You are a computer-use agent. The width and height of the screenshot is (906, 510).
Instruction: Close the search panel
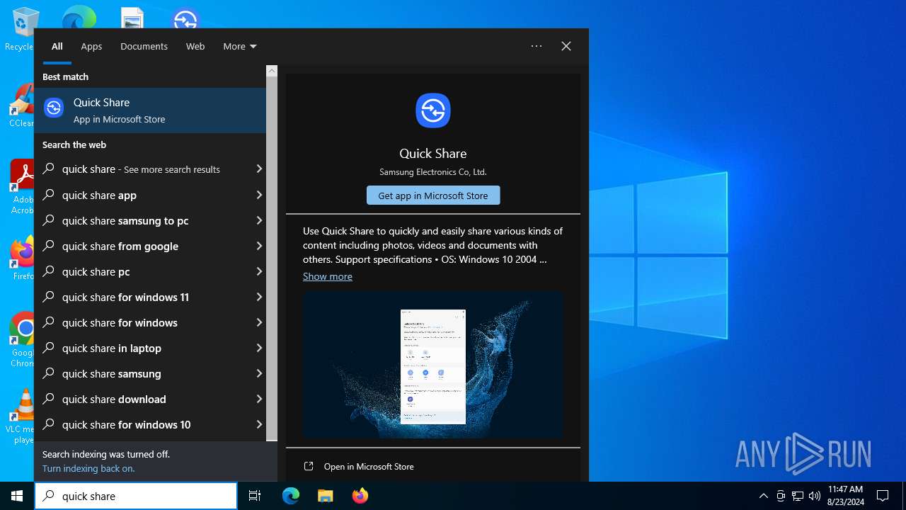click(x=566, y=46)
